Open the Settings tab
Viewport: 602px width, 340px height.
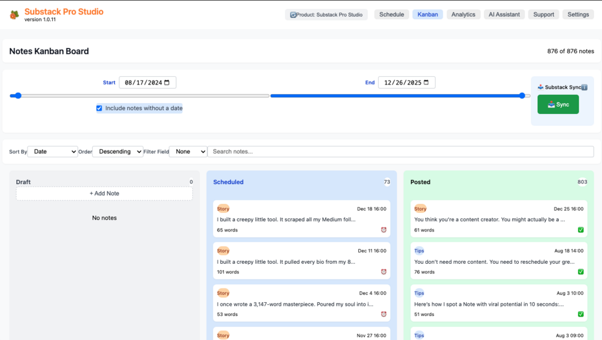pos(578,14)
